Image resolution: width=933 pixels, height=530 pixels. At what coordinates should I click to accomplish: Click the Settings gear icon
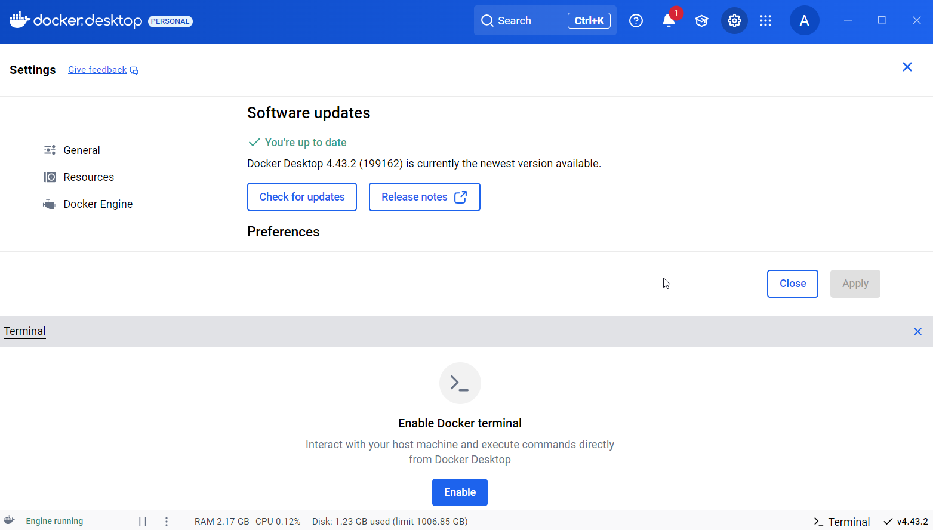[734, 21]
